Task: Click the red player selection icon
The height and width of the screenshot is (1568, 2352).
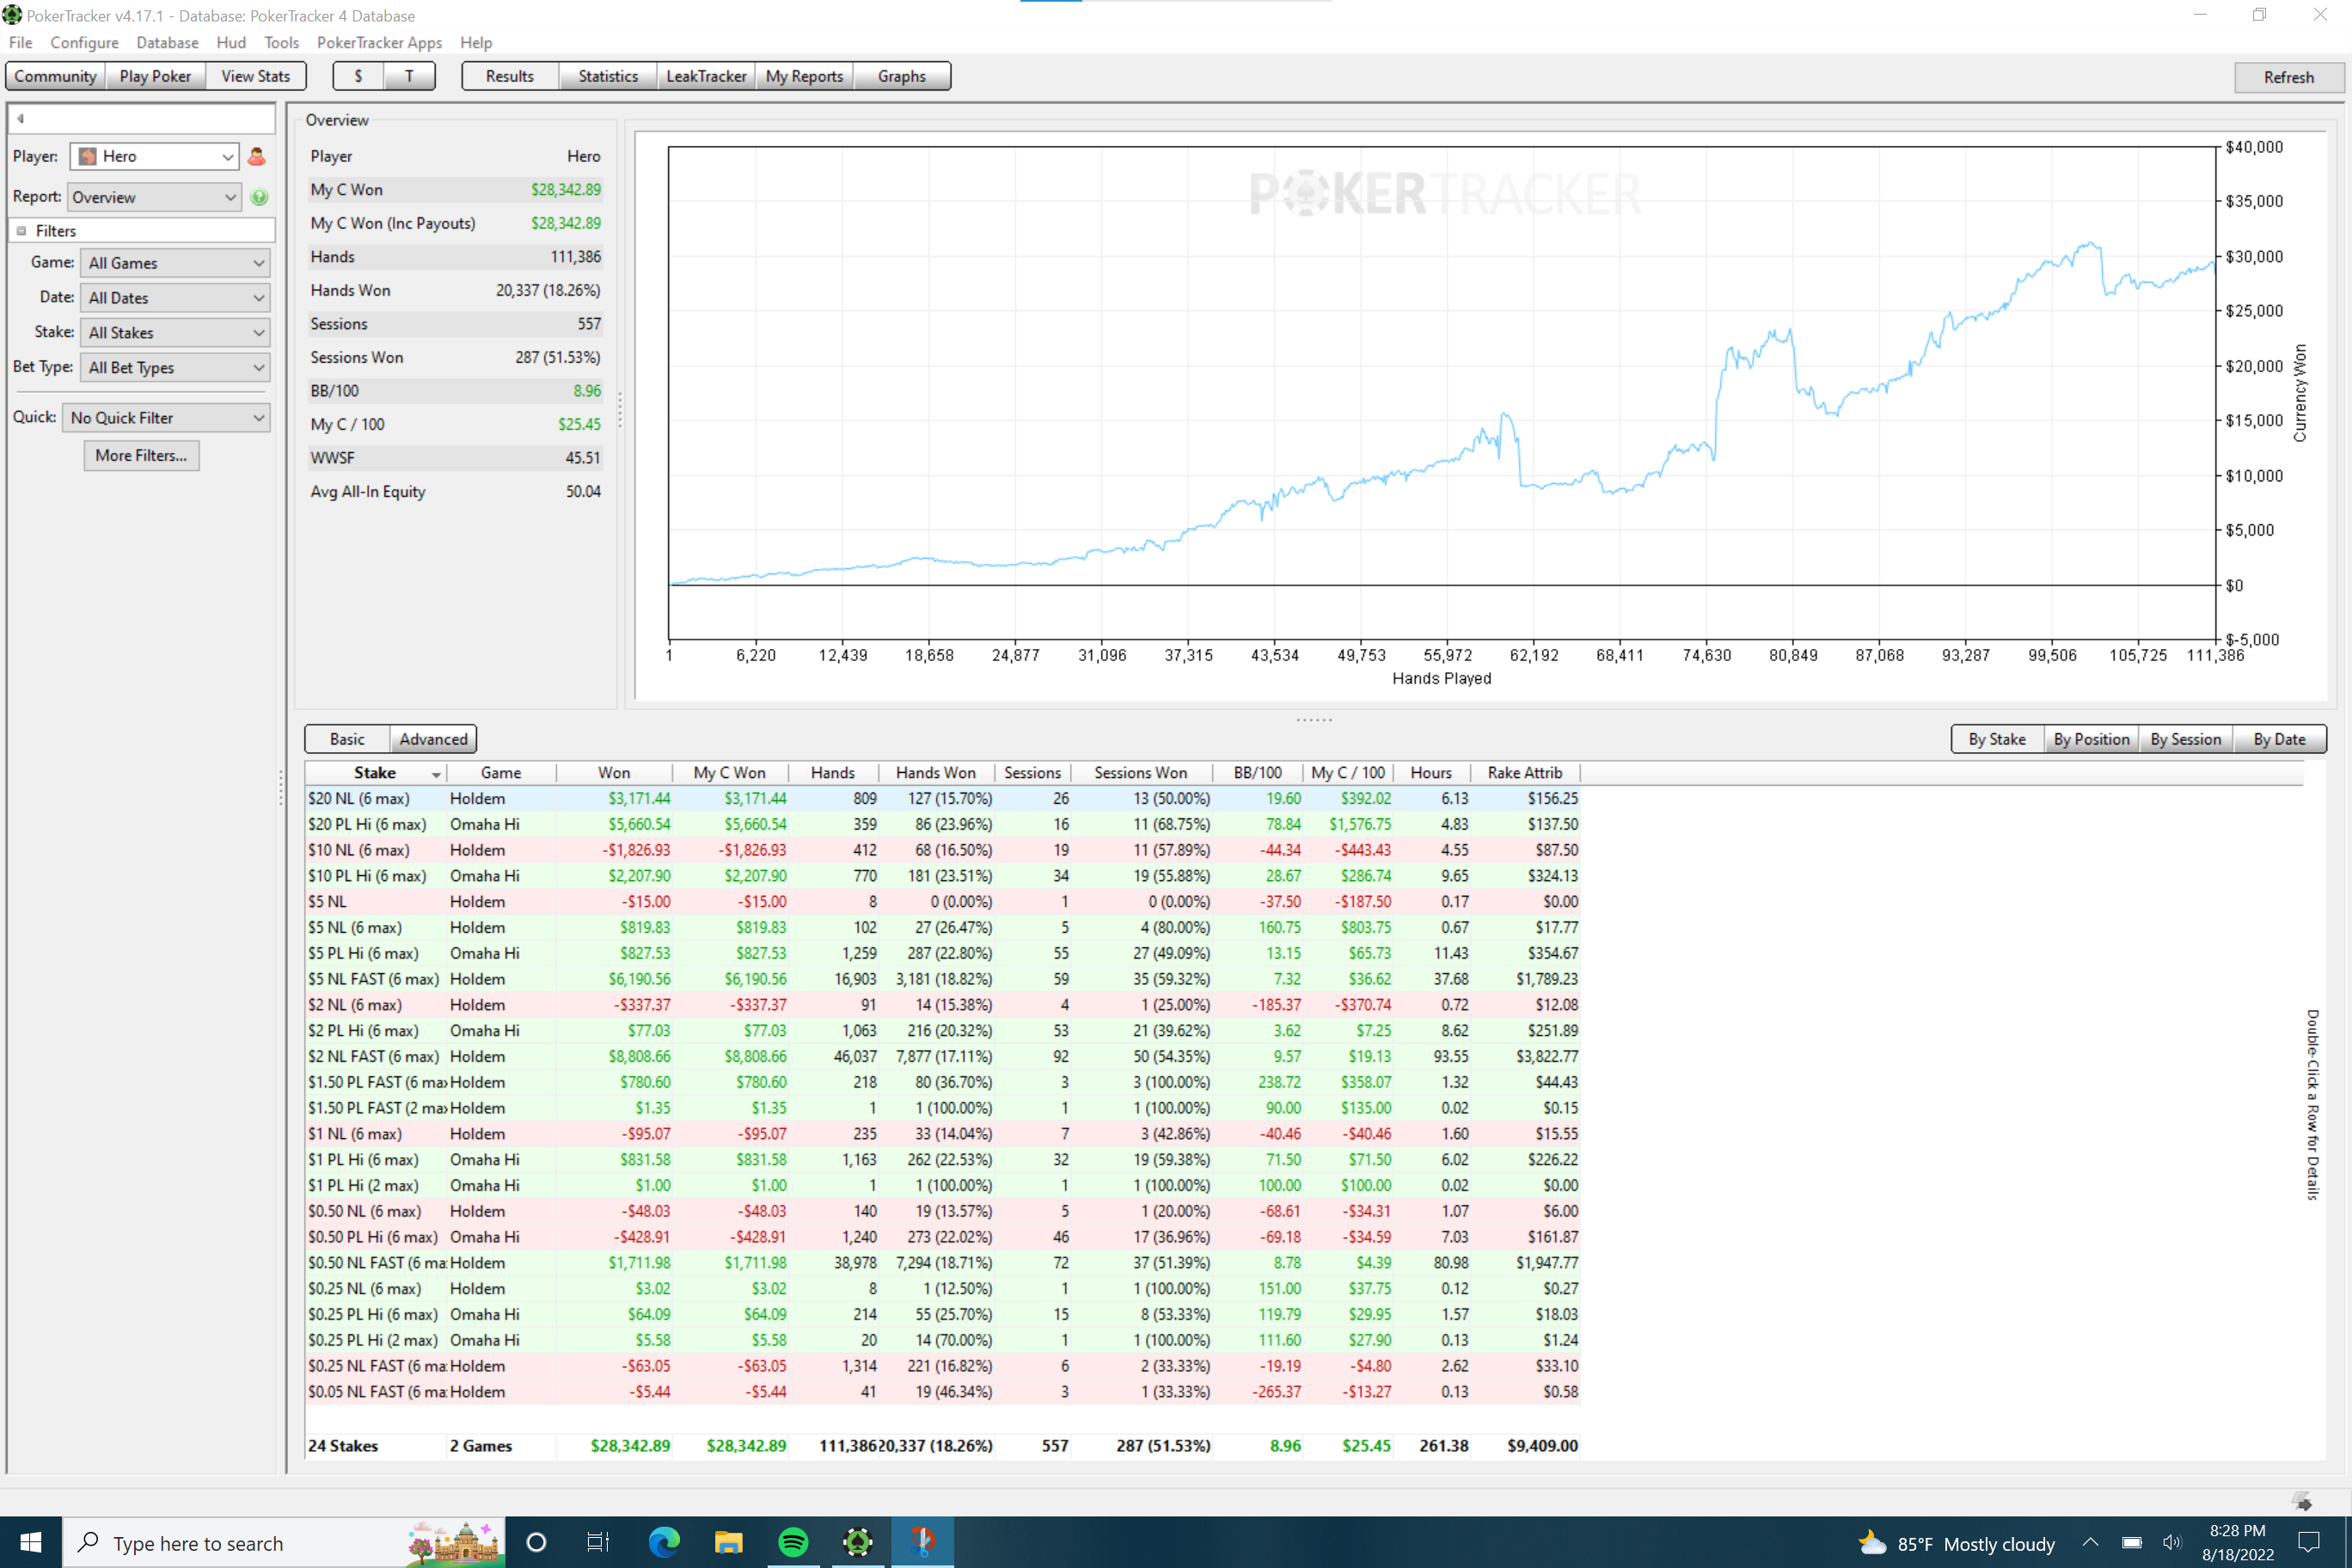Action: (256, 157)
